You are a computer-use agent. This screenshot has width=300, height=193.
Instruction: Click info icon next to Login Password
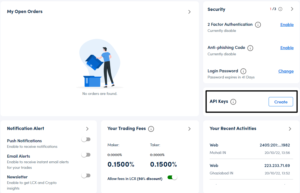(x=243, y=71)
